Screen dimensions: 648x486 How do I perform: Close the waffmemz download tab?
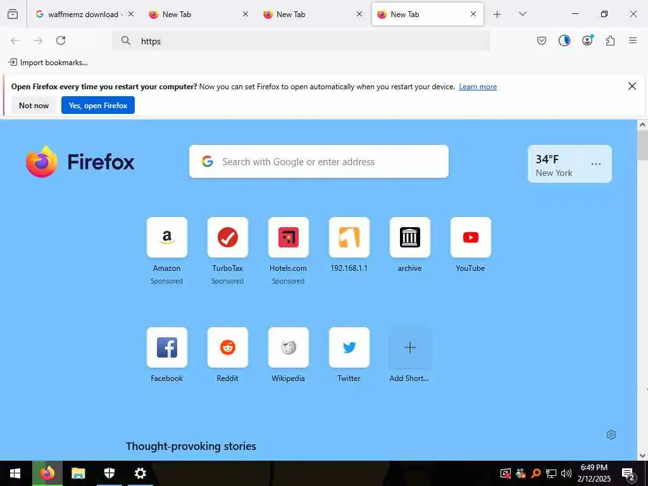coord(131,14)
